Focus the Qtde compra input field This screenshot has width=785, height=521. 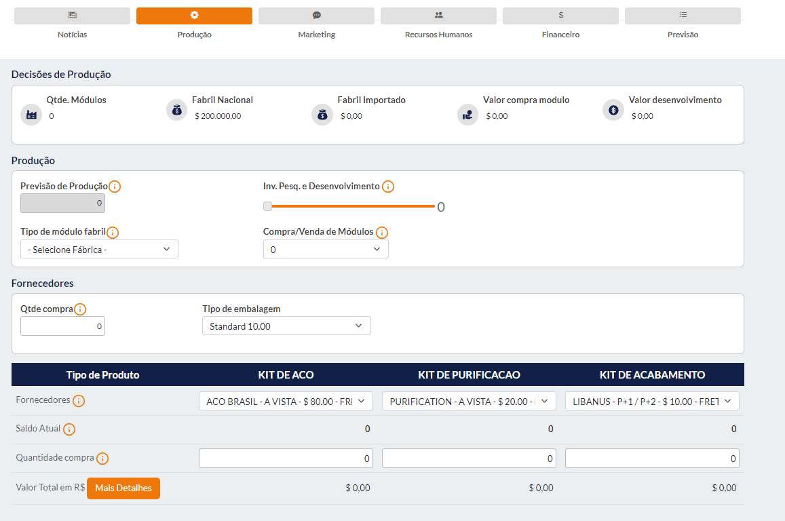pos(62,326)
